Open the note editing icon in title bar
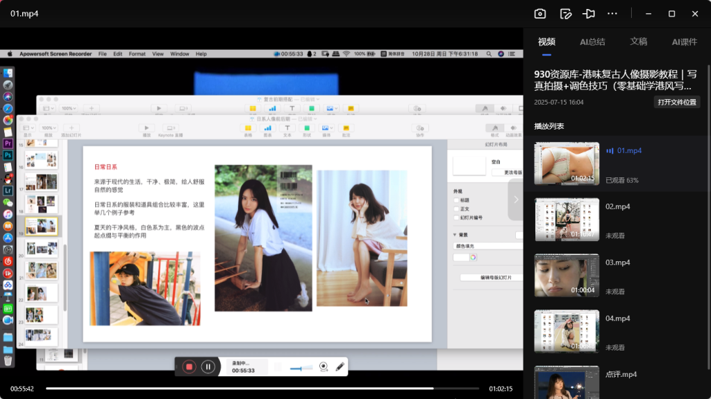 (x=565, y=14)
